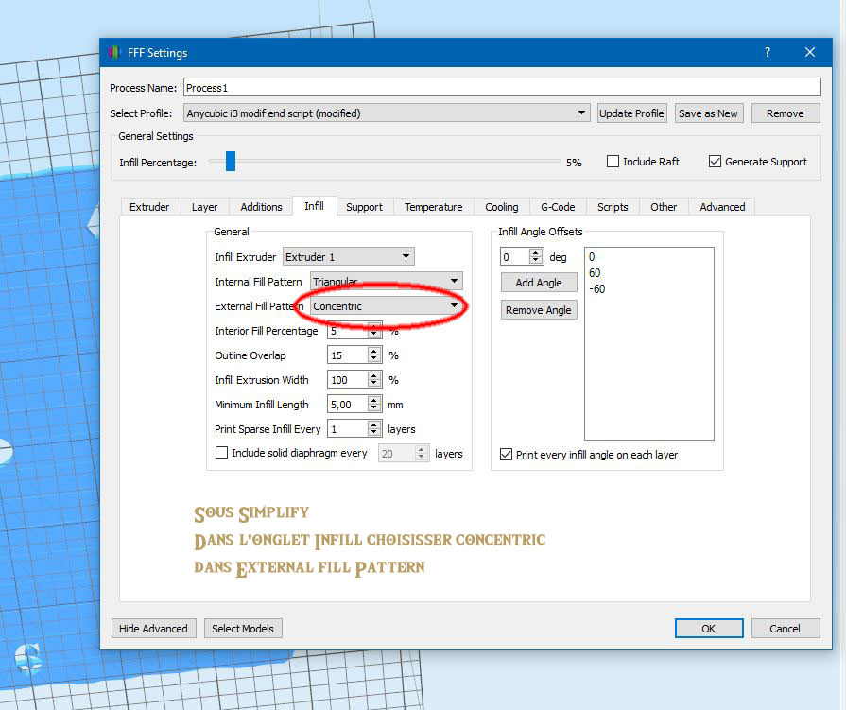Click the Save as New button
Viewport: 846px width, 710px height.
coord(708,113)
